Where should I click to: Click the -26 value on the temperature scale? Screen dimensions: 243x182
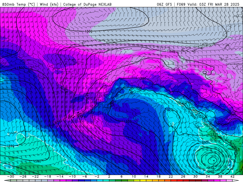[x=23, y=177]
